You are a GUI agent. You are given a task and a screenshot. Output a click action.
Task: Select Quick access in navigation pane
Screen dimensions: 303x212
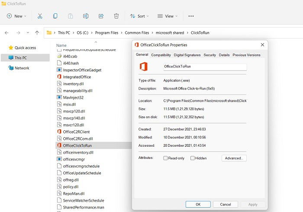coord(25,48)
